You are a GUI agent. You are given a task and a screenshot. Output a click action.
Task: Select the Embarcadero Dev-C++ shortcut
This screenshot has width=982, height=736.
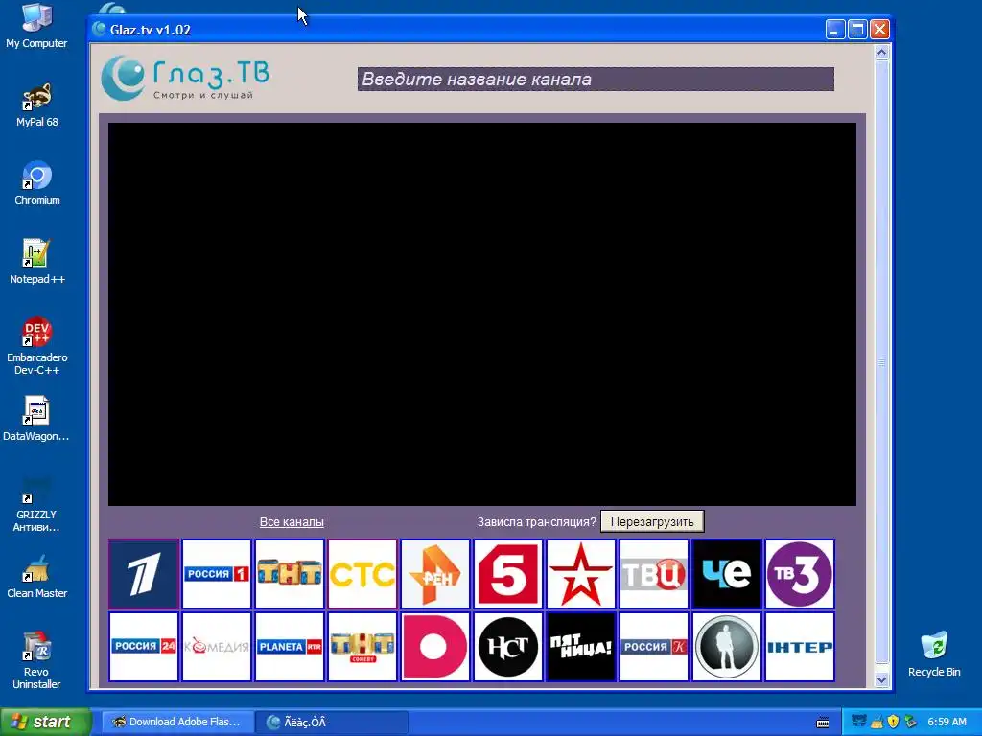click(x=37, y=346)
